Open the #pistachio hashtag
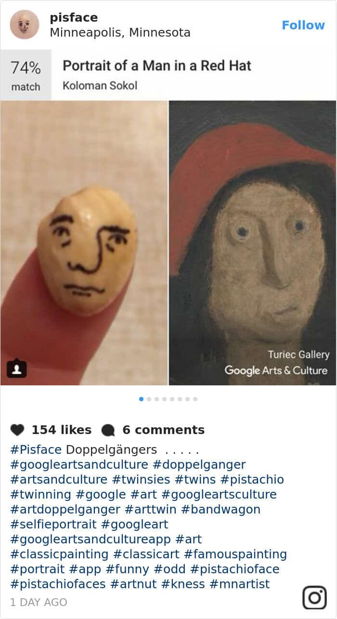337x619 pixels. (252, 480)
